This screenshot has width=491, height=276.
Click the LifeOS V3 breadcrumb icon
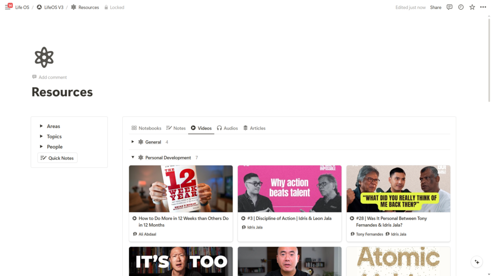pos(39,7)
